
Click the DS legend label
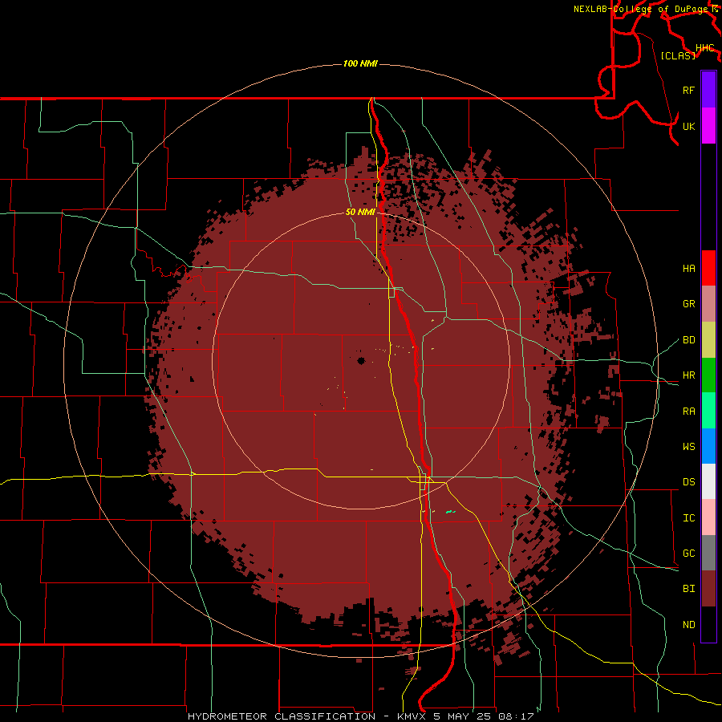(689, 482)
